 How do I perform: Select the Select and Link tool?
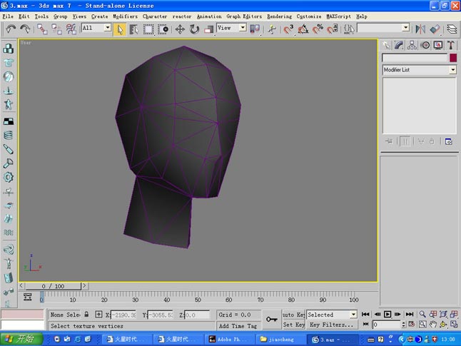click(42, 29)
